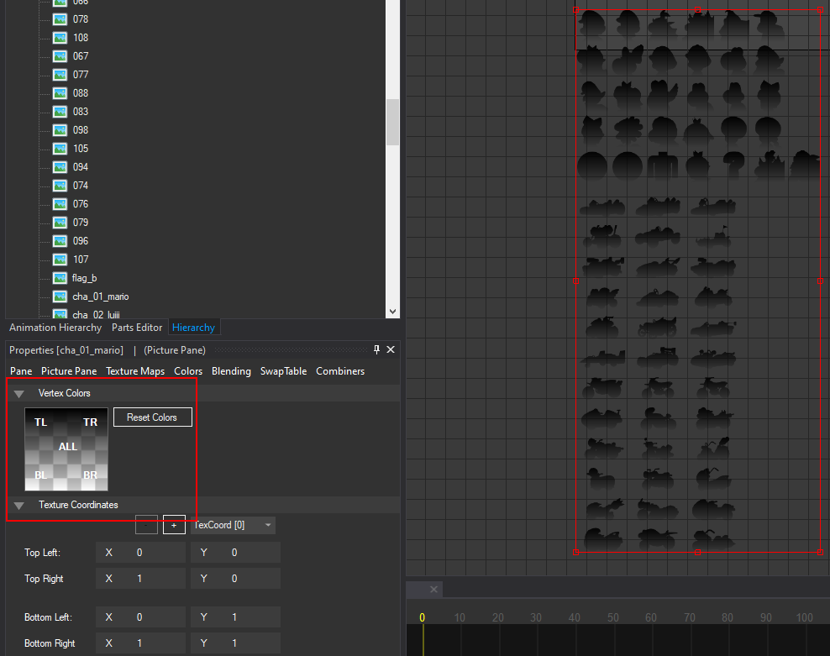Click the ALL vertex color swatch

[x=67, y=447]
